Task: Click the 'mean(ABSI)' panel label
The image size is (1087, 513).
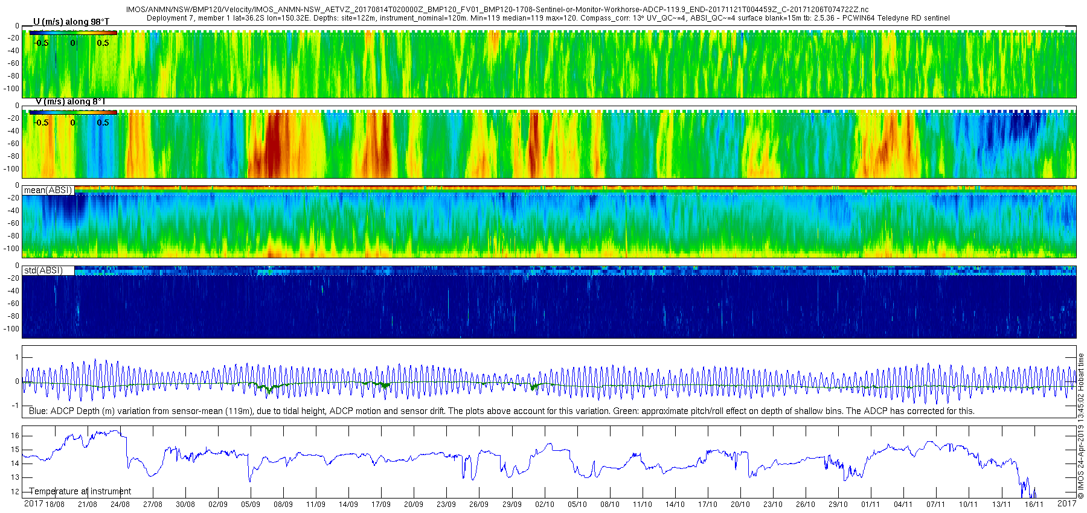Action: [x=48, y=190]
